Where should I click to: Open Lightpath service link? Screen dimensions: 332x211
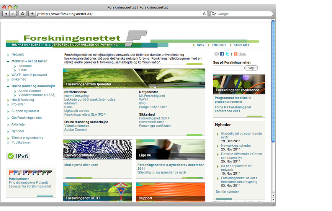click(77, 111)
